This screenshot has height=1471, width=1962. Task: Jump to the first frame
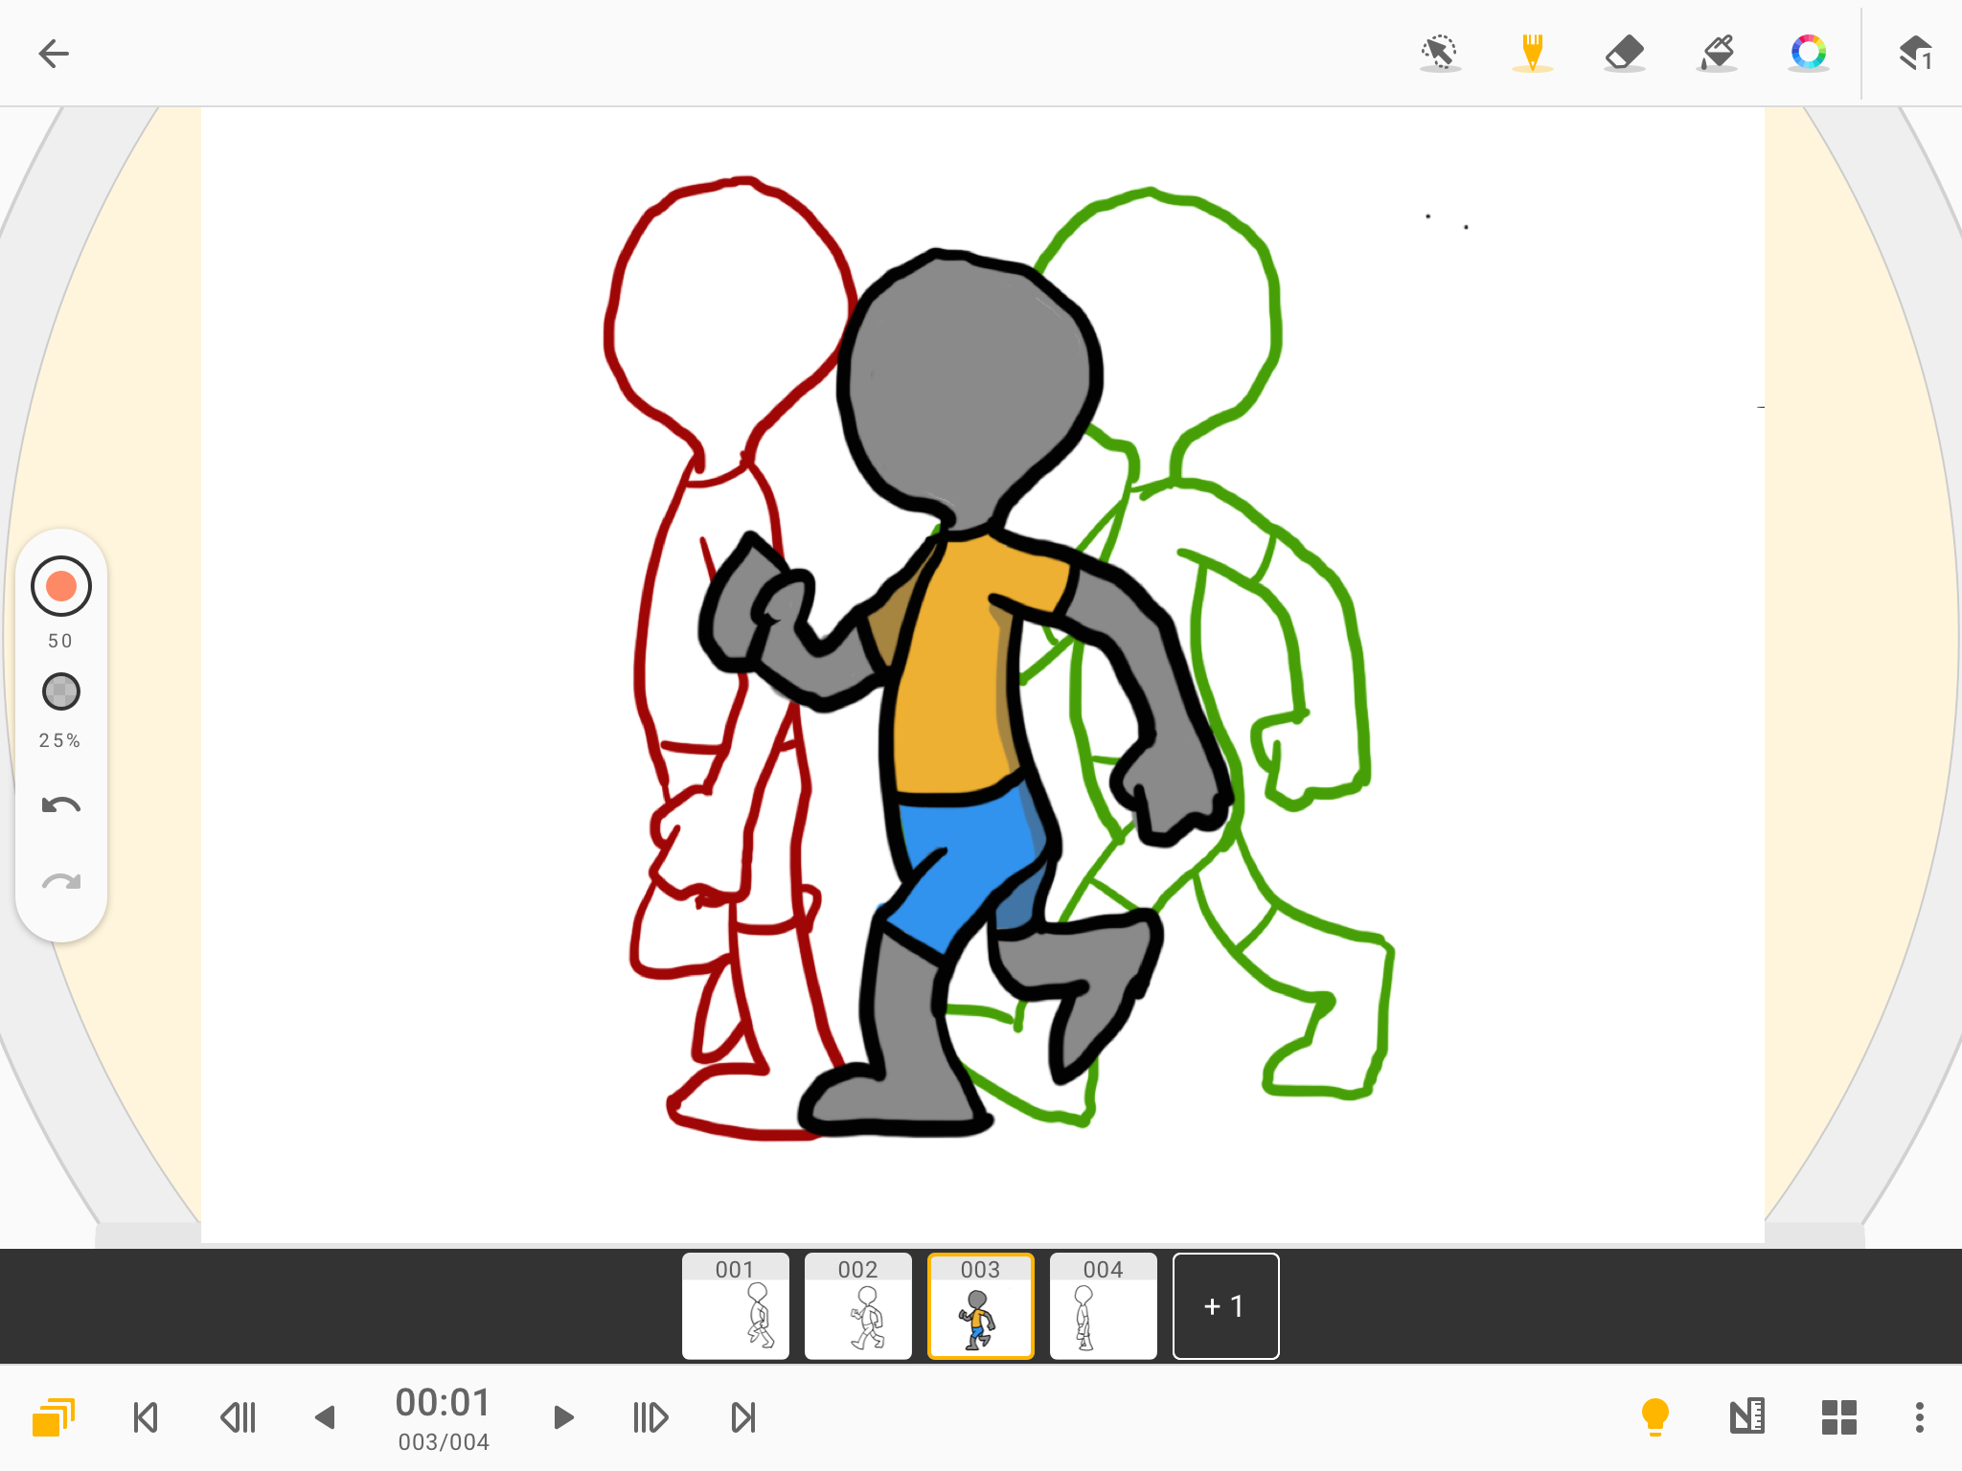coord(146,1417)
